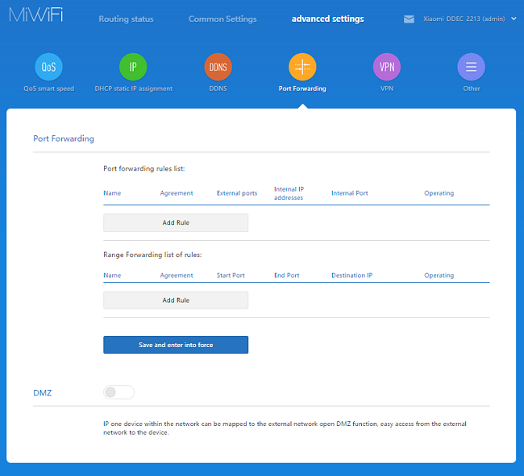Click the Xiaomi DDEC 2213 (admin) label
The image size is (524, 476).
click(464, 19)
